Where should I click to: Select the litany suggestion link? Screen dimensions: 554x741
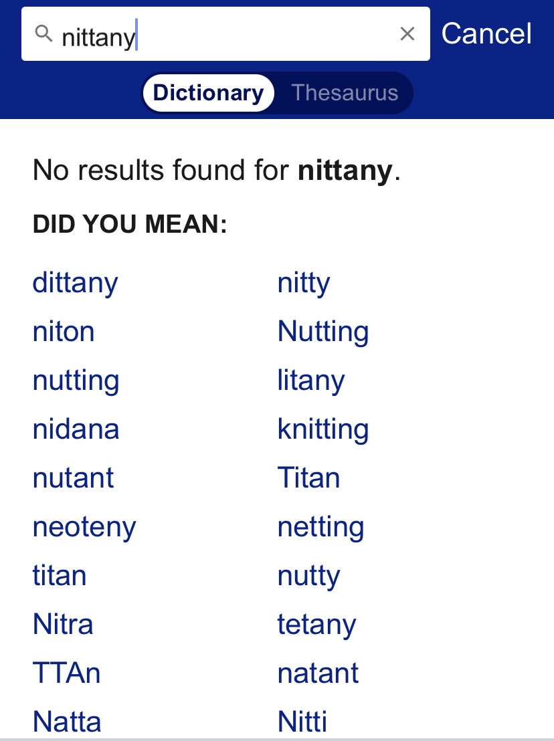pyautogui.click(x=311, y=381)
